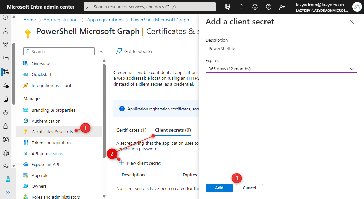The height and width of the screenshot is (199, 364).
Task: Open the notifications bell
Action: [241, 7]
